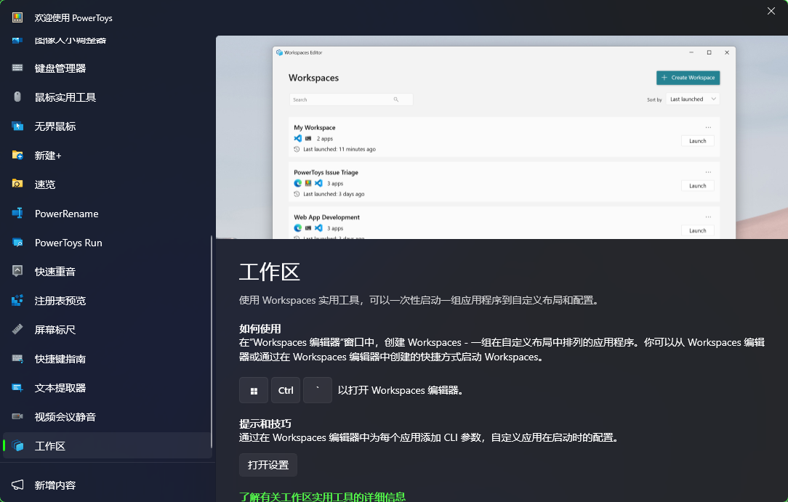Click the Screen Ruler (屏幕标尺) icon
This screenshot has width=788, height=502.
click(x=17, y=329)
